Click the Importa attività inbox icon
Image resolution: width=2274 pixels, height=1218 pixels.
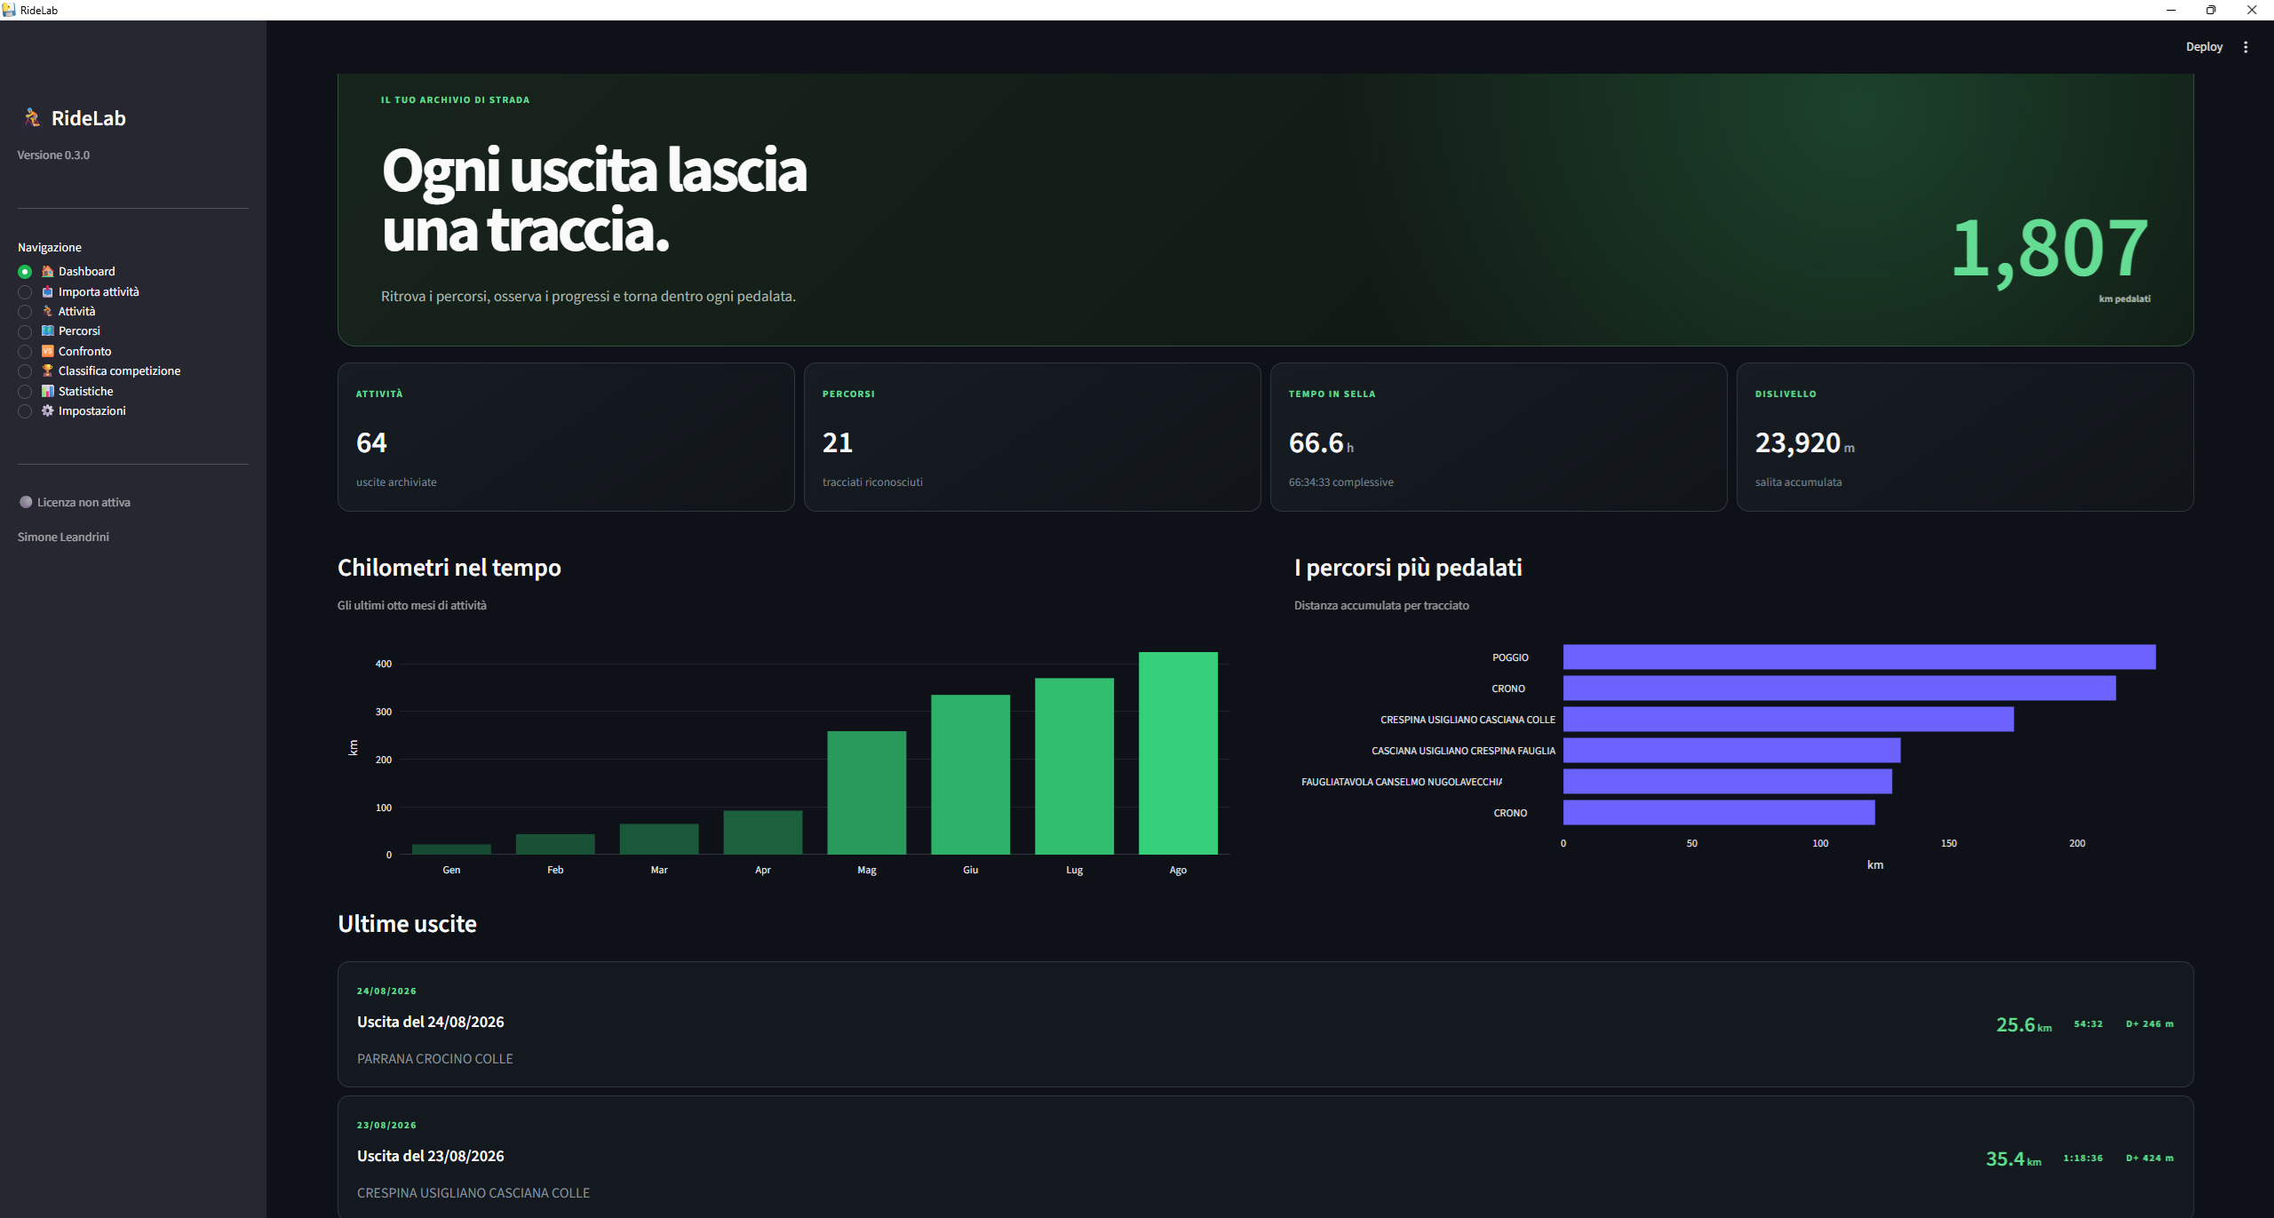(x=48, y=291)
